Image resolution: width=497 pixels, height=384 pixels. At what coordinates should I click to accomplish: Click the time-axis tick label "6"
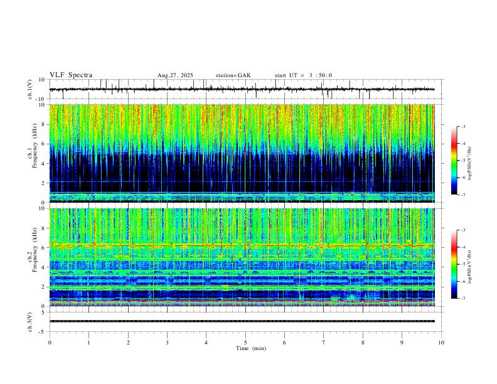(284, 343)
